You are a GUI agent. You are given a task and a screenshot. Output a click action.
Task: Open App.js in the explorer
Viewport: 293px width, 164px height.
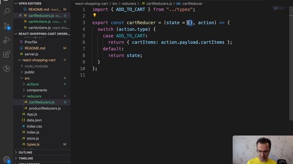point(32,114)
